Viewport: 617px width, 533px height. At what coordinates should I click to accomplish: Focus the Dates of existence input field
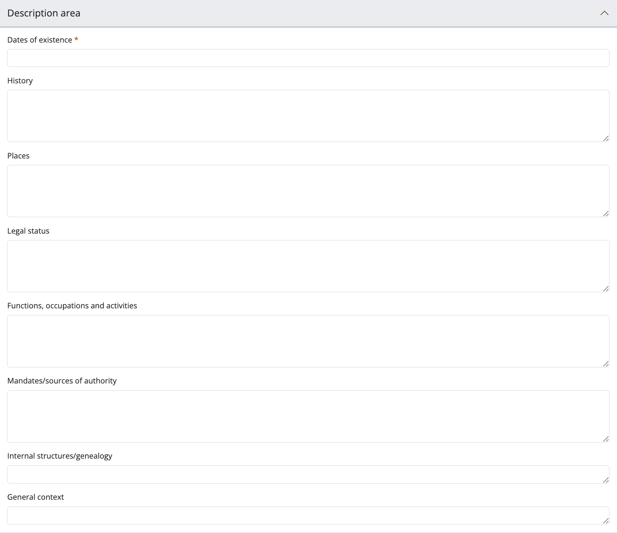click(x=308, y=58)
